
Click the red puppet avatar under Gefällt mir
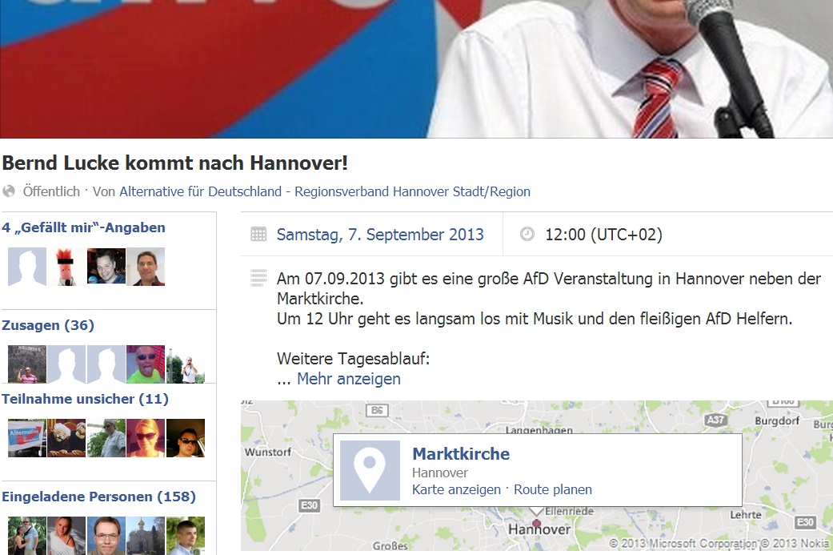(x=66, y=267)
